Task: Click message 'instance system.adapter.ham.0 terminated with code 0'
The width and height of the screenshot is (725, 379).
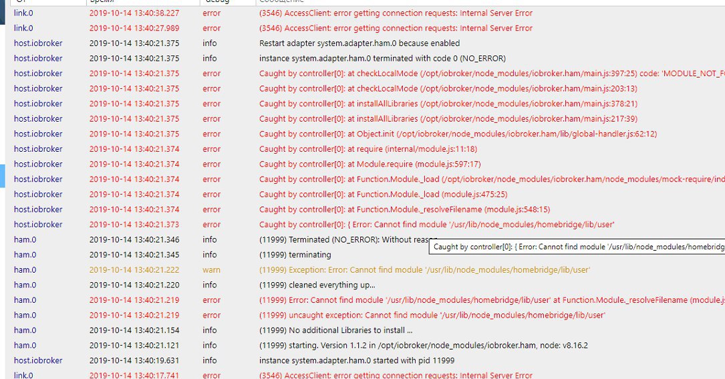Action: point(382,58)
